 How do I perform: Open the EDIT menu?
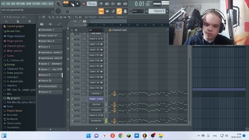pos(8,3)
